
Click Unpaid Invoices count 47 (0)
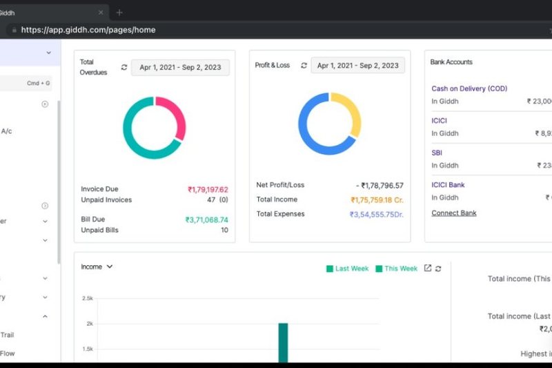(217, 200)
